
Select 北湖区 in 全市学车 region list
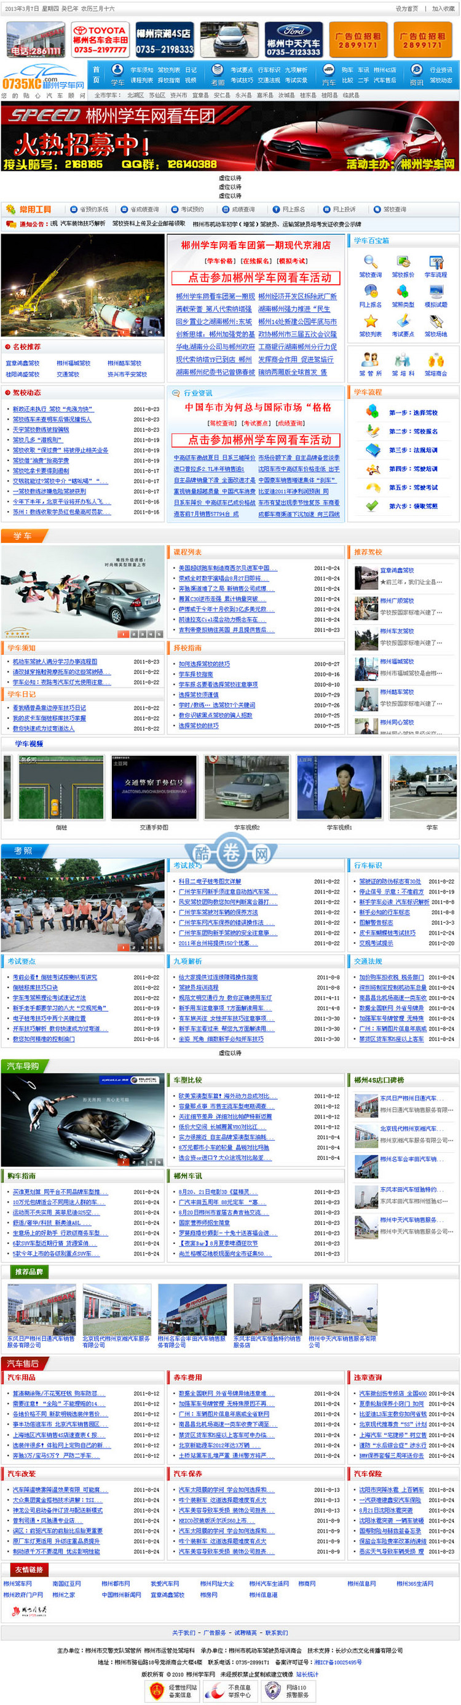click(x=136, y=95)
